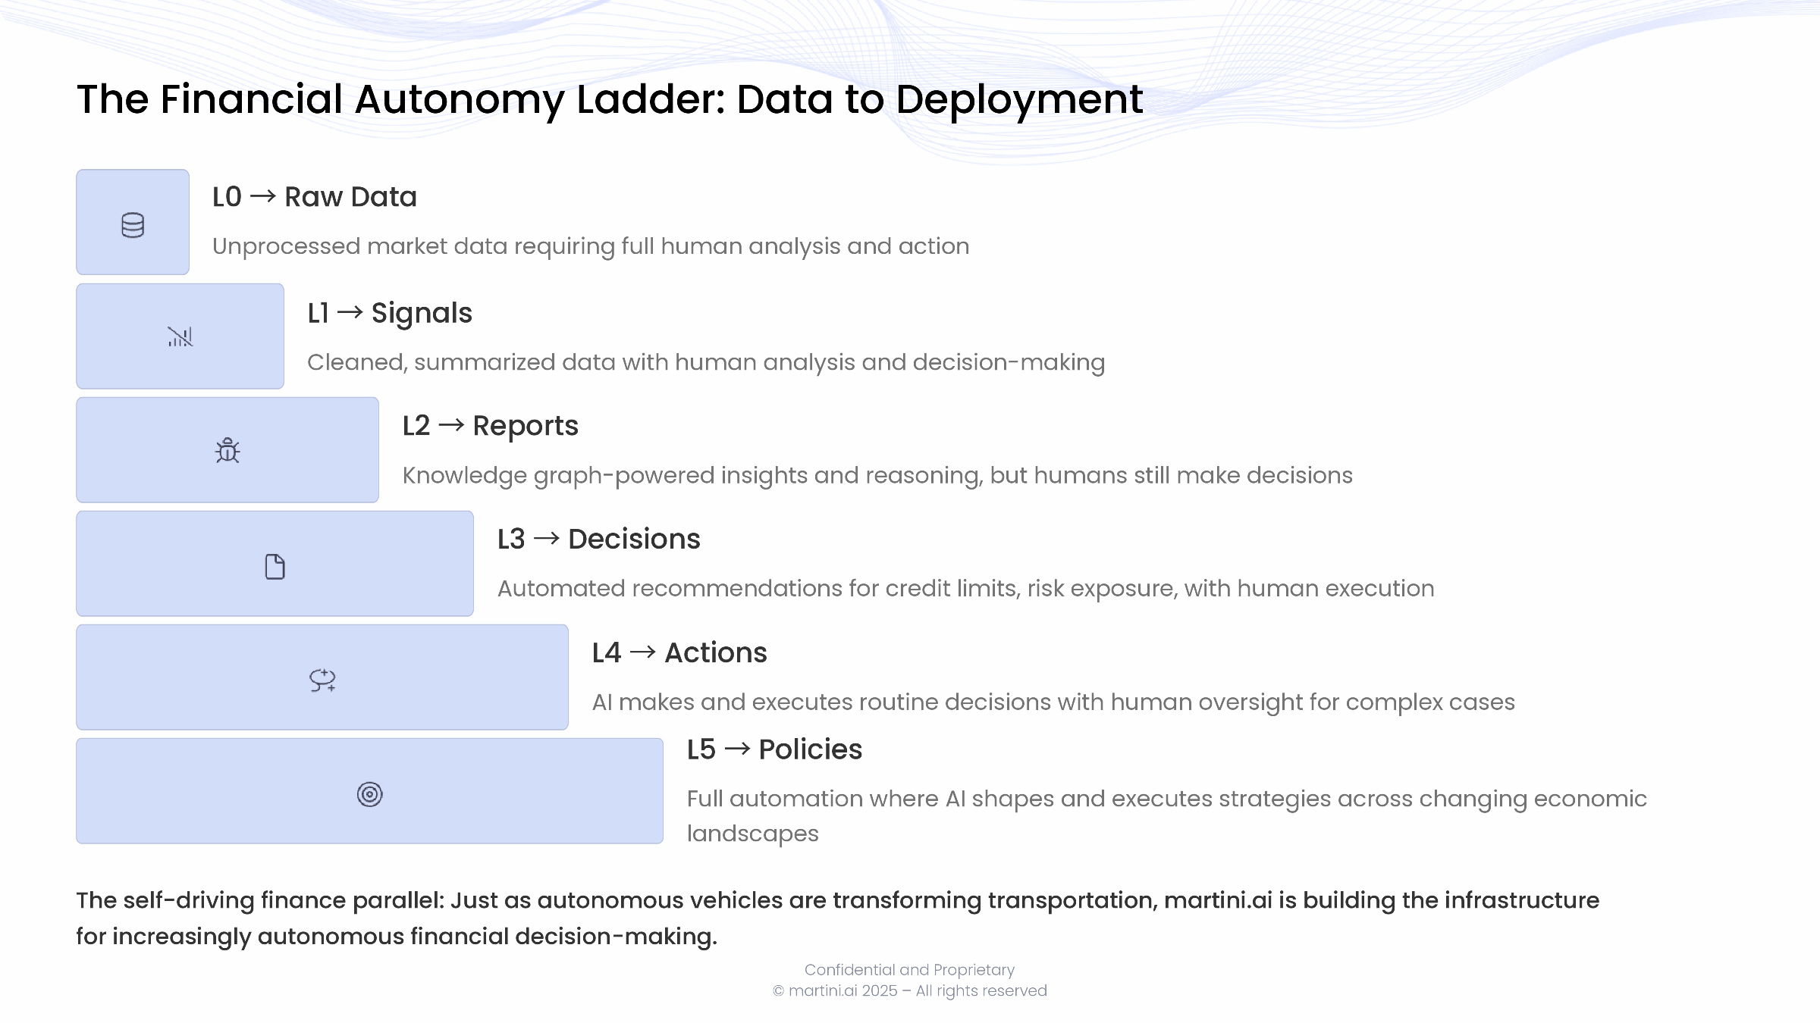The height and width of the screenshot is (1023, 1820).
Task: Click the martini.ai 2025 copyright line
Action: 909,991
